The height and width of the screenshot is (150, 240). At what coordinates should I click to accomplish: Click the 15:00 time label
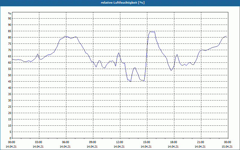click(147, 142)
